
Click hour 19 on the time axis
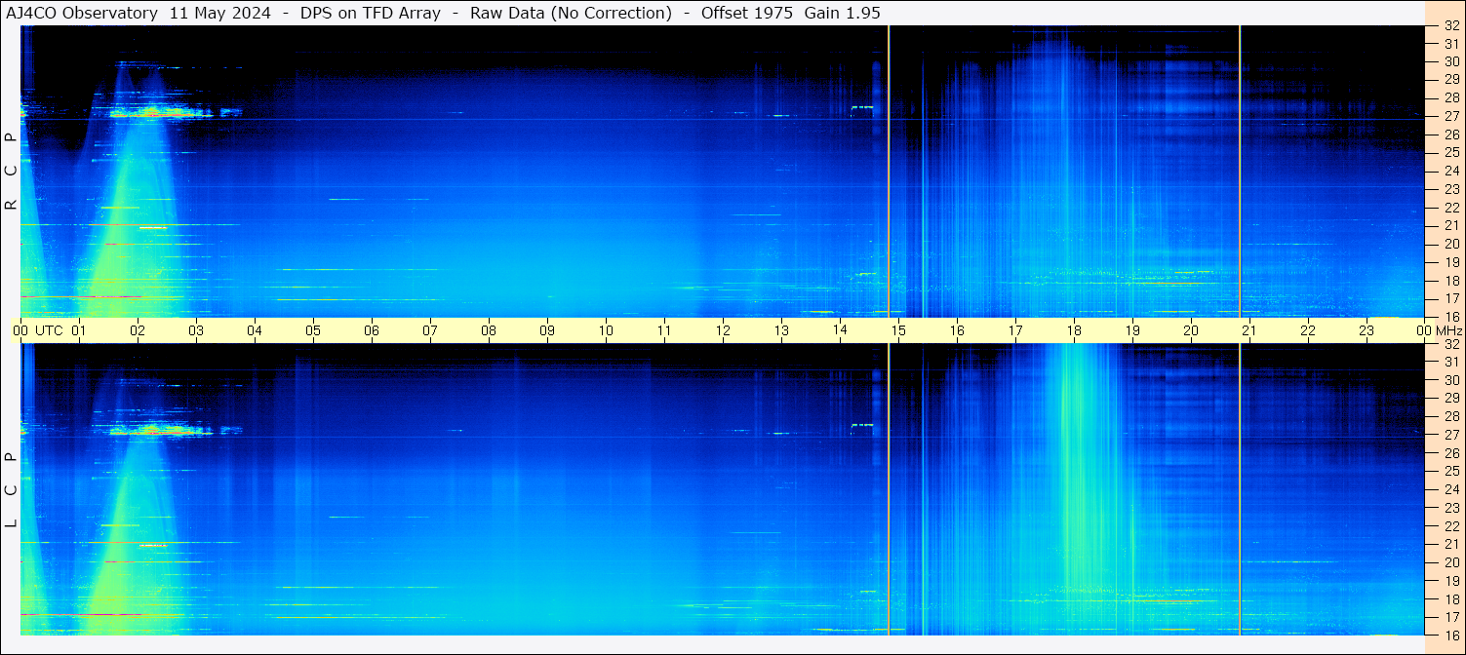(1132, 330)
